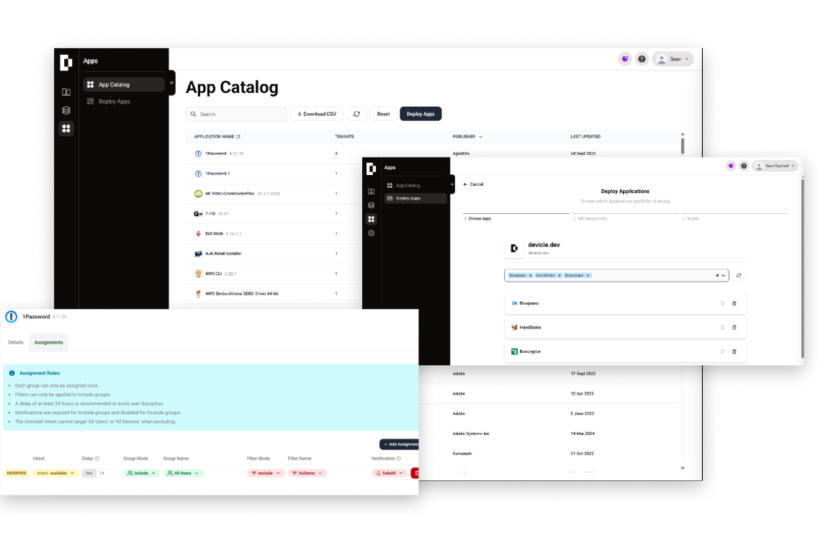818x543 pixels.
Task: Switch to the Details tab for 1Password
Action: coord(16,342)
